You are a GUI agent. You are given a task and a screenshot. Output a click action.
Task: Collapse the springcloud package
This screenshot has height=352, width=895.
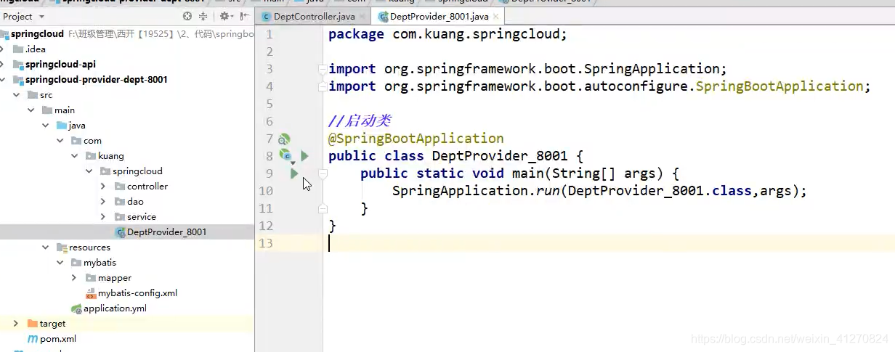pos(89,171)
